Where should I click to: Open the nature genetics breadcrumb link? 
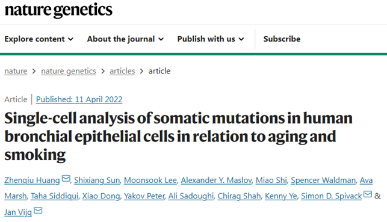coord(69,71)
